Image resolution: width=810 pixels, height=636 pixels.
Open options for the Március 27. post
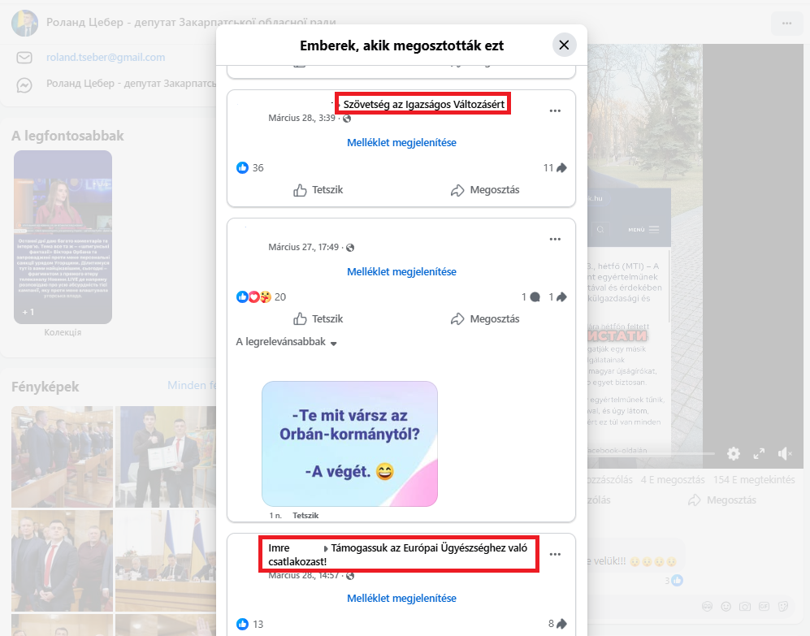(555, 239)
